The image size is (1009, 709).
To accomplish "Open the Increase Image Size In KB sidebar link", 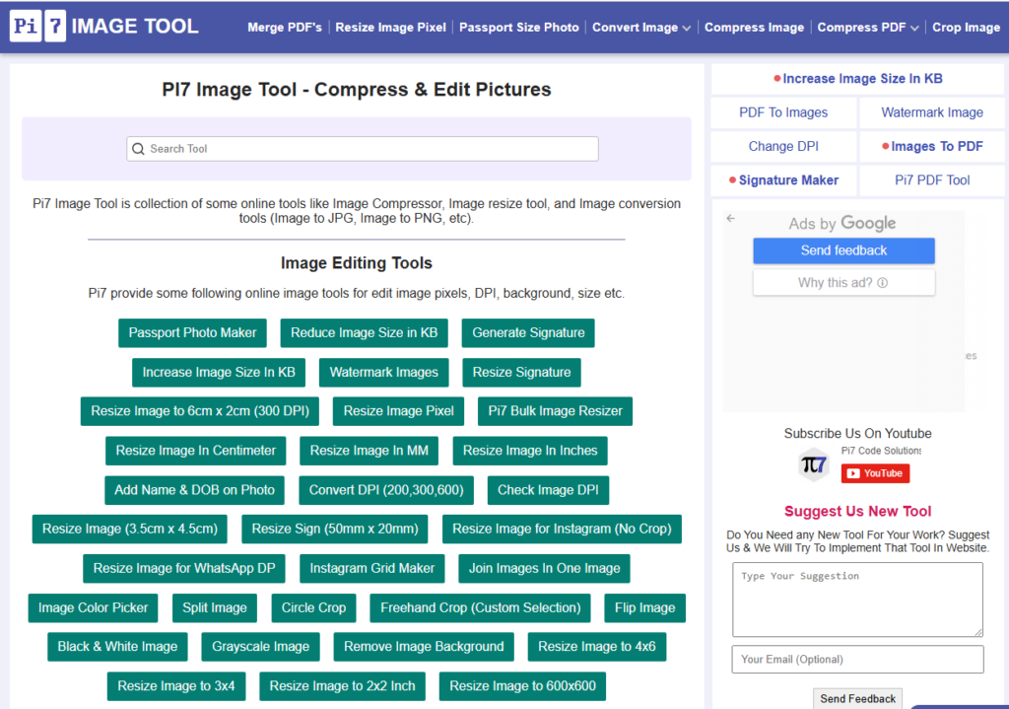I will point(857,79).
